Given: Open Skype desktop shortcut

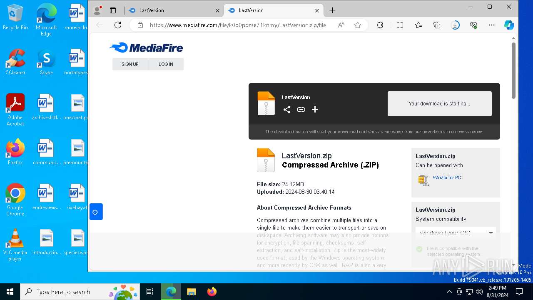Looking at the screenshot, I should point(46,62).
